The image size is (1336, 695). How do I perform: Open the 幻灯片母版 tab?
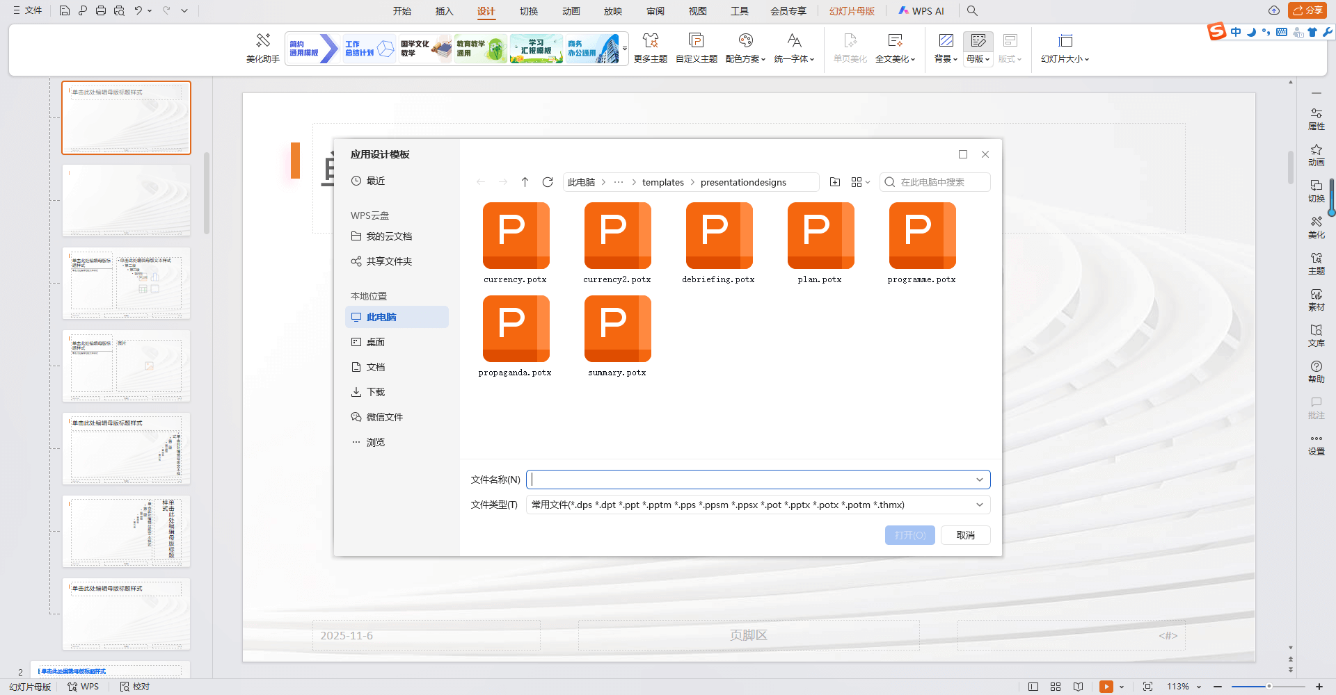coord(852,11)
